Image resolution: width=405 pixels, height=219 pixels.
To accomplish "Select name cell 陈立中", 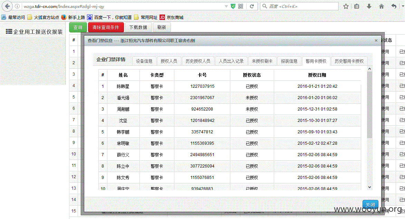I will tap(123, 166).
